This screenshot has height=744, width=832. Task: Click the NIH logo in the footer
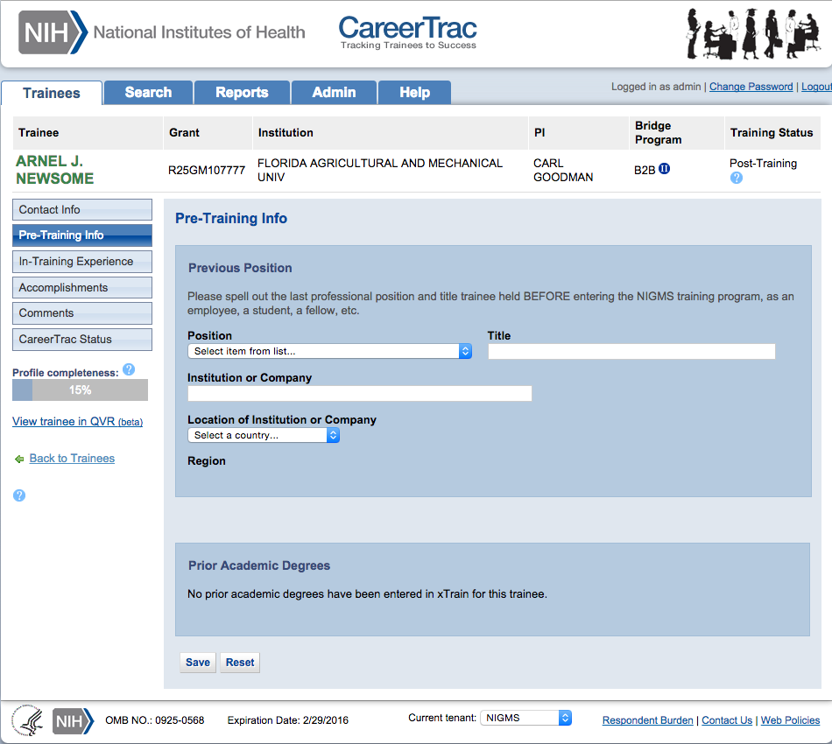pos(74,721)
